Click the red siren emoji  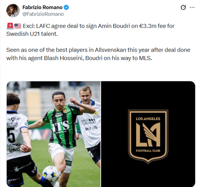click(x=10, y=26)
